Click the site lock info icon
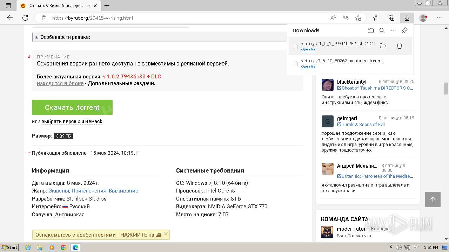Image resolution: width=449 pixels, height=252 pixels. [x=44, y=18]
